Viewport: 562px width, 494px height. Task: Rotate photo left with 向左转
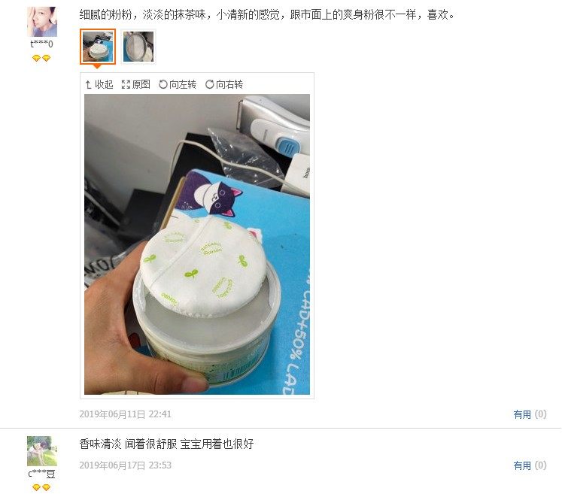(x=178, y=84)
